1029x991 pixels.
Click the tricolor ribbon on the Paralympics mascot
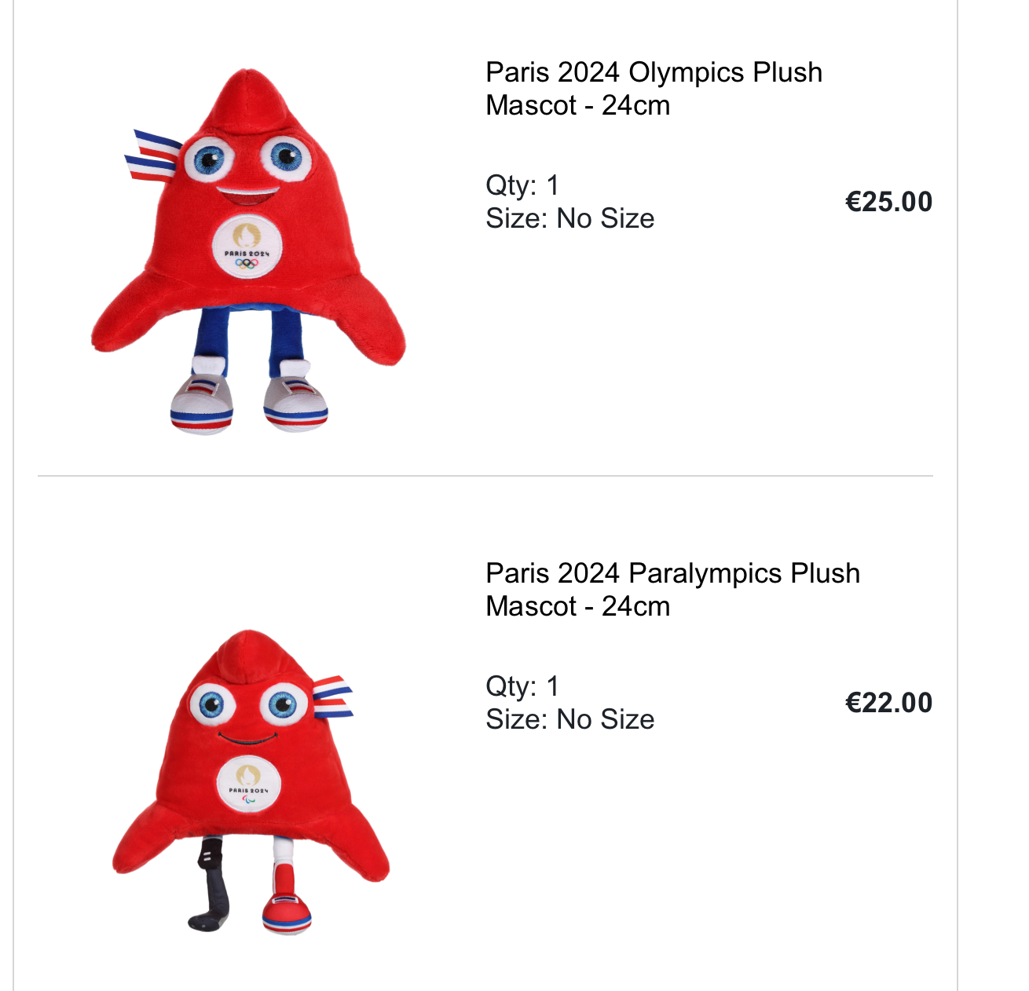click(333, 696)
